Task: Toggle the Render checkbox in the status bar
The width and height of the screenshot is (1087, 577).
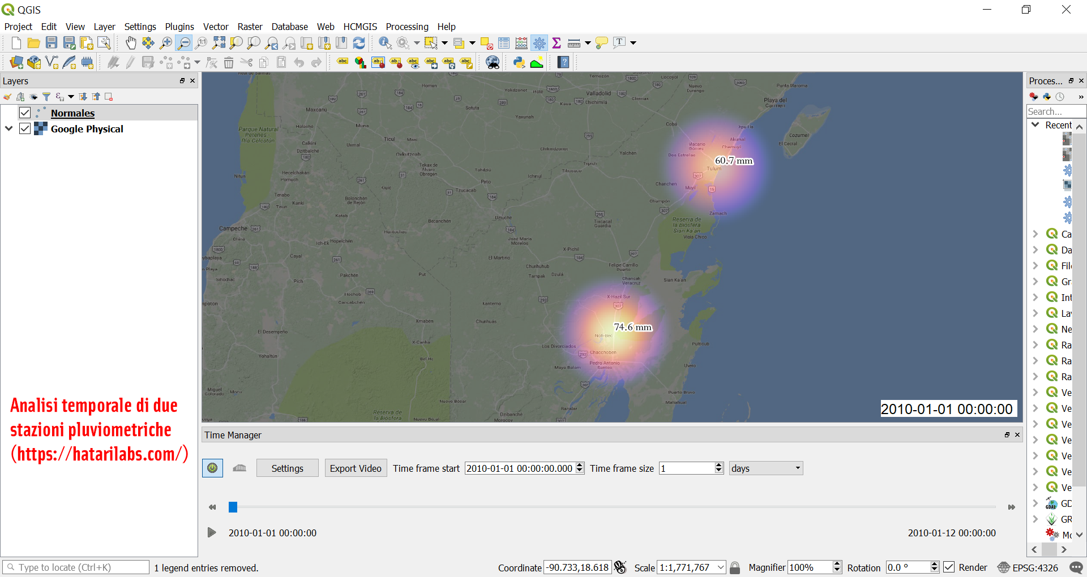Action: 949,567
